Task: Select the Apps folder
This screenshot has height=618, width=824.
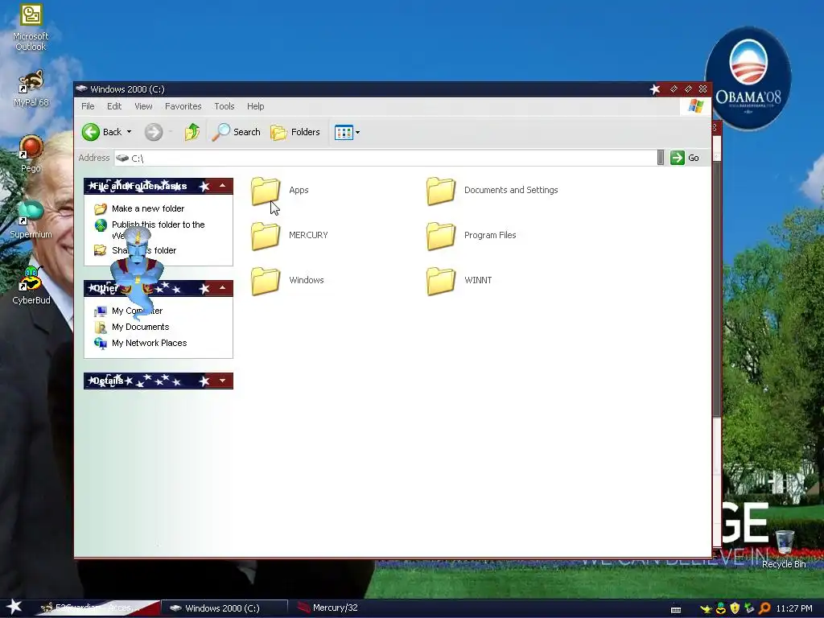Action: 280,190
